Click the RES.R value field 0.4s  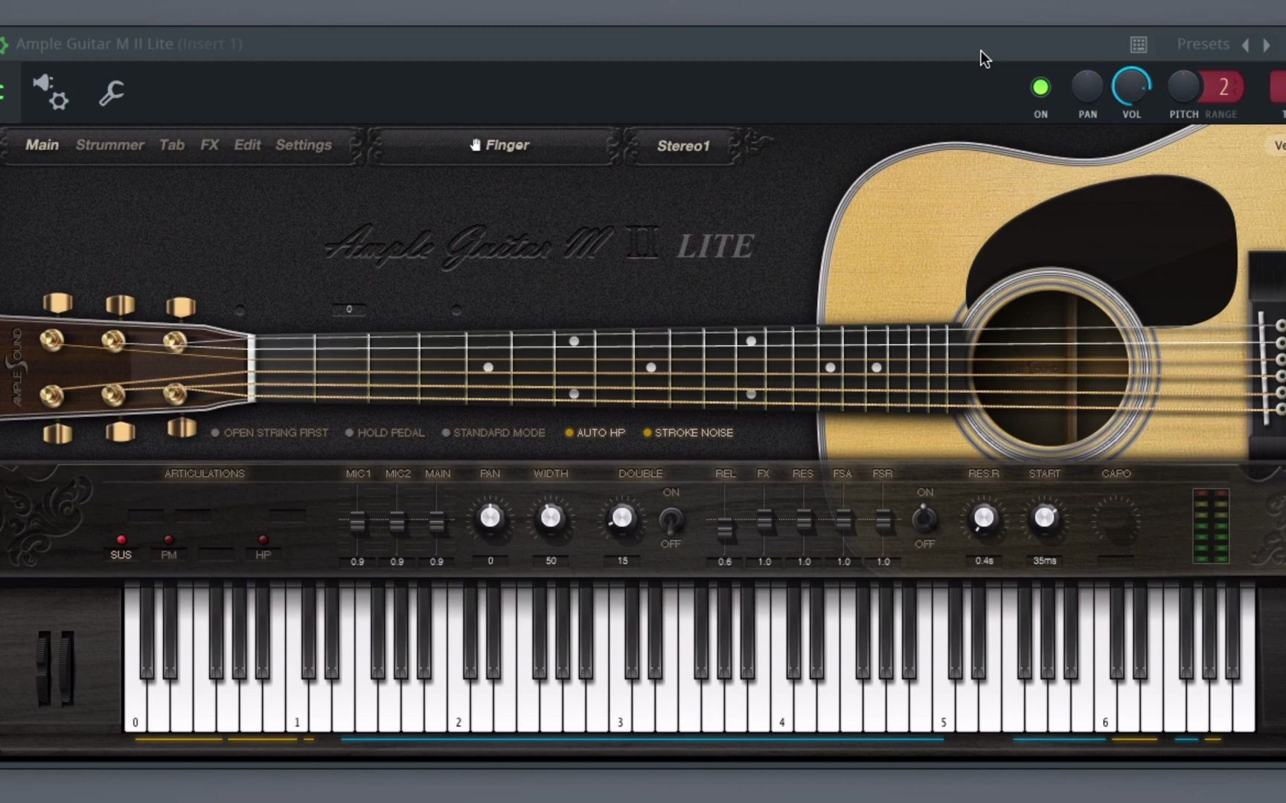[x=984, y=561]
